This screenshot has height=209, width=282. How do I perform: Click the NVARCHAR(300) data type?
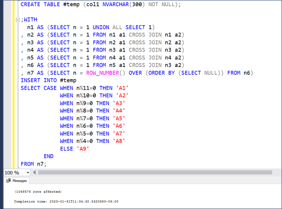123,4
